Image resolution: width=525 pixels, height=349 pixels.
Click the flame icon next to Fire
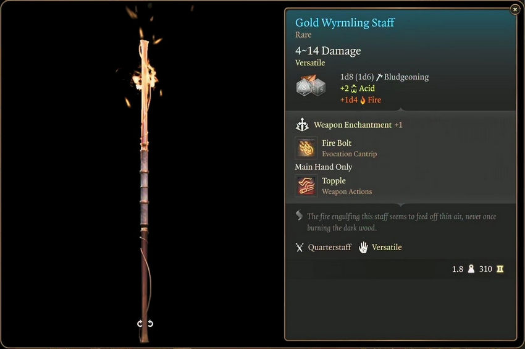[363, 100]
